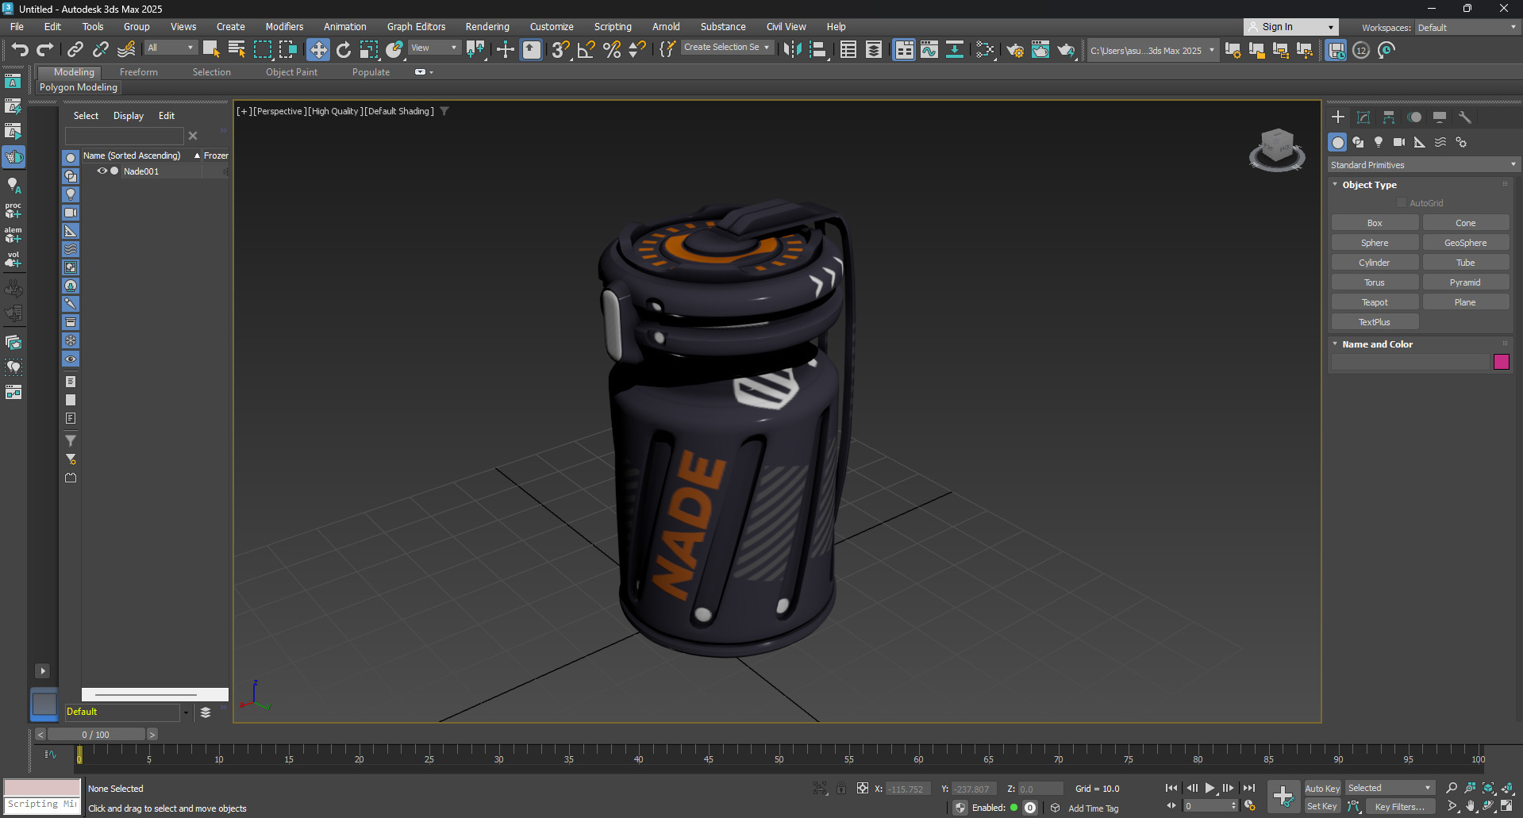
Task: Open the Material Editor icon
Action: click(985, 50)
